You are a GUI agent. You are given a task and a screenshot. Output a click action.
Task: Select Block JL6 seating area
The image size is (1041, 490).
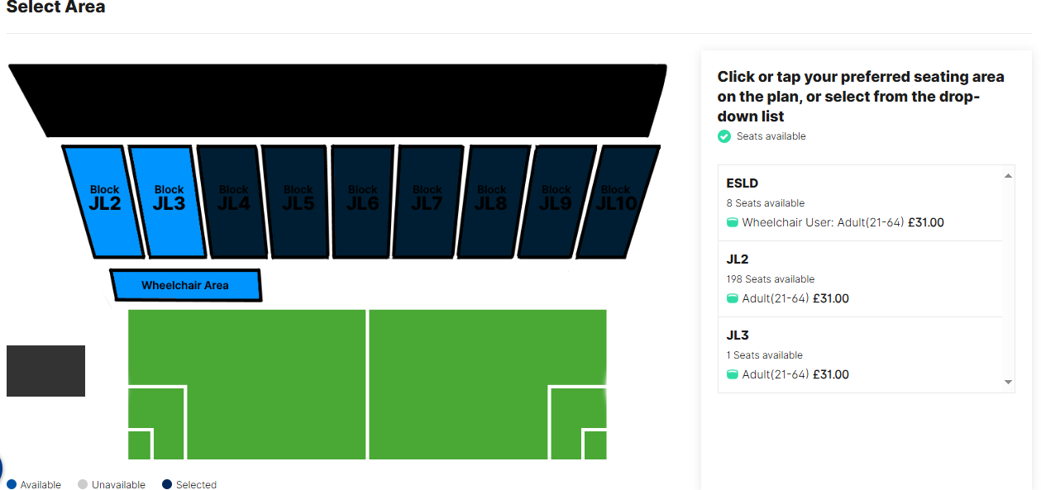363,201
